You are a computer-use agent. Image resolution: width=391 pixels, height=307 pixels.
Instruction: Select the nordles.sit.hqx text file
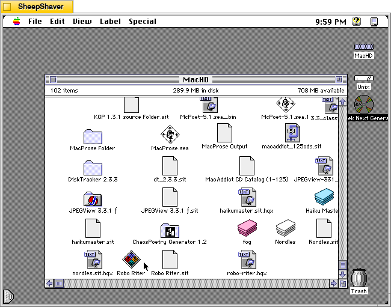pyautogui.click(x=93, y=260)
